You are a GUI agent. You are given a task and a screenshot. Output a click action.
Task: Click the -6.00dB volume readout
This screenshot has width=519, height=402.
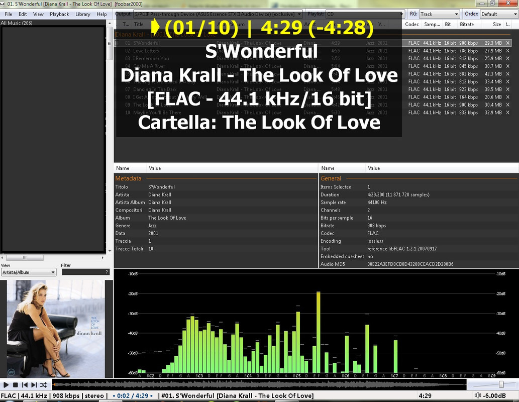pos(495,395)
